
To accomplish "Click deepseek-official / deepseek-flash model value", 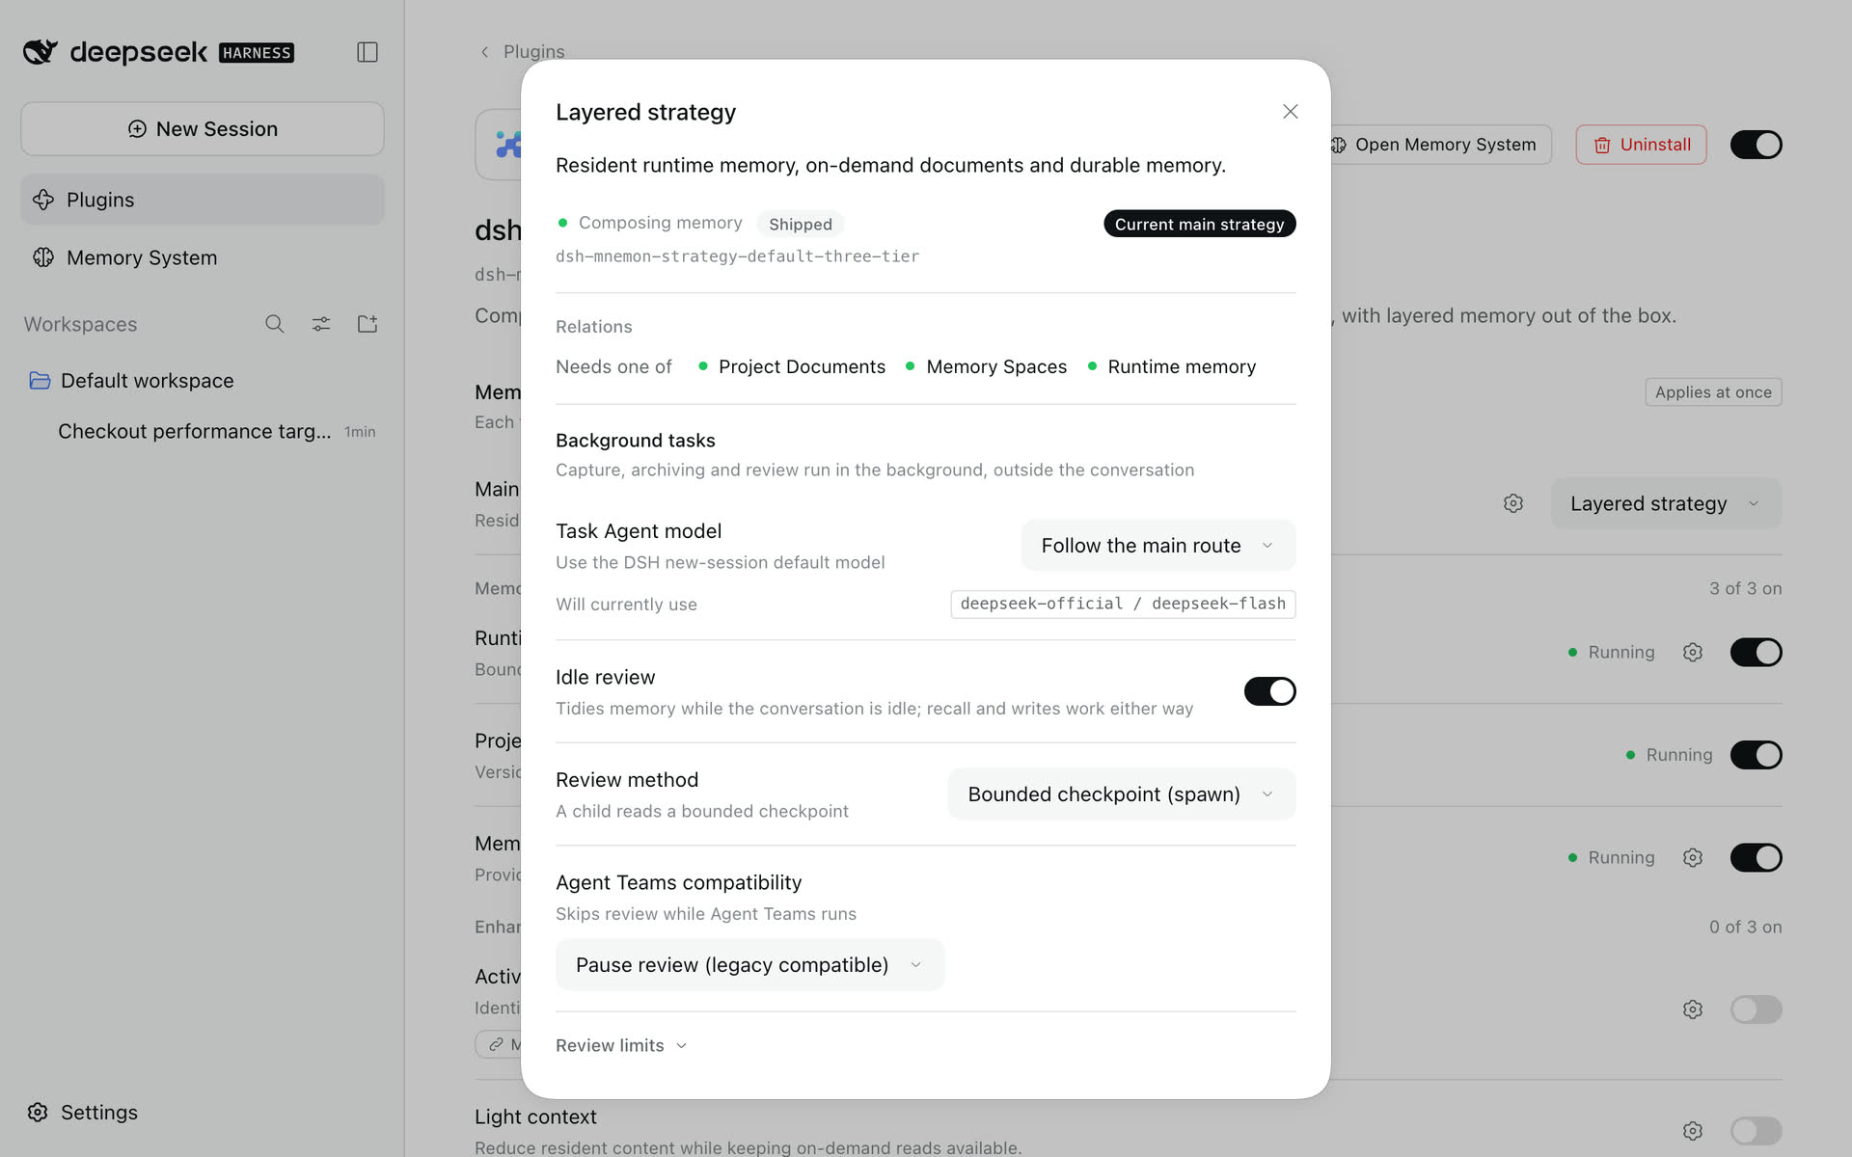I will pyautogui.click(x=1123, y=604).
